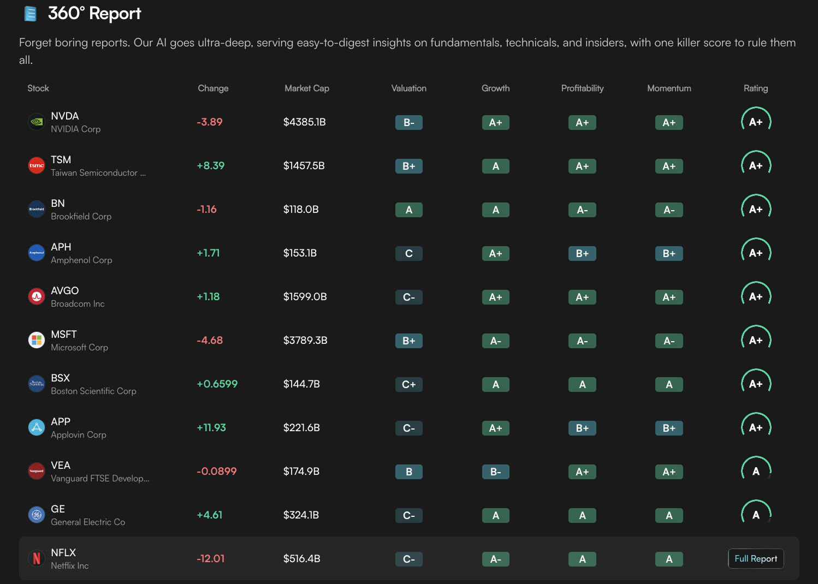This screenshot has width=818, height=584.
Task: Click the Applovin logo icon
Action: tap(37, 428)
